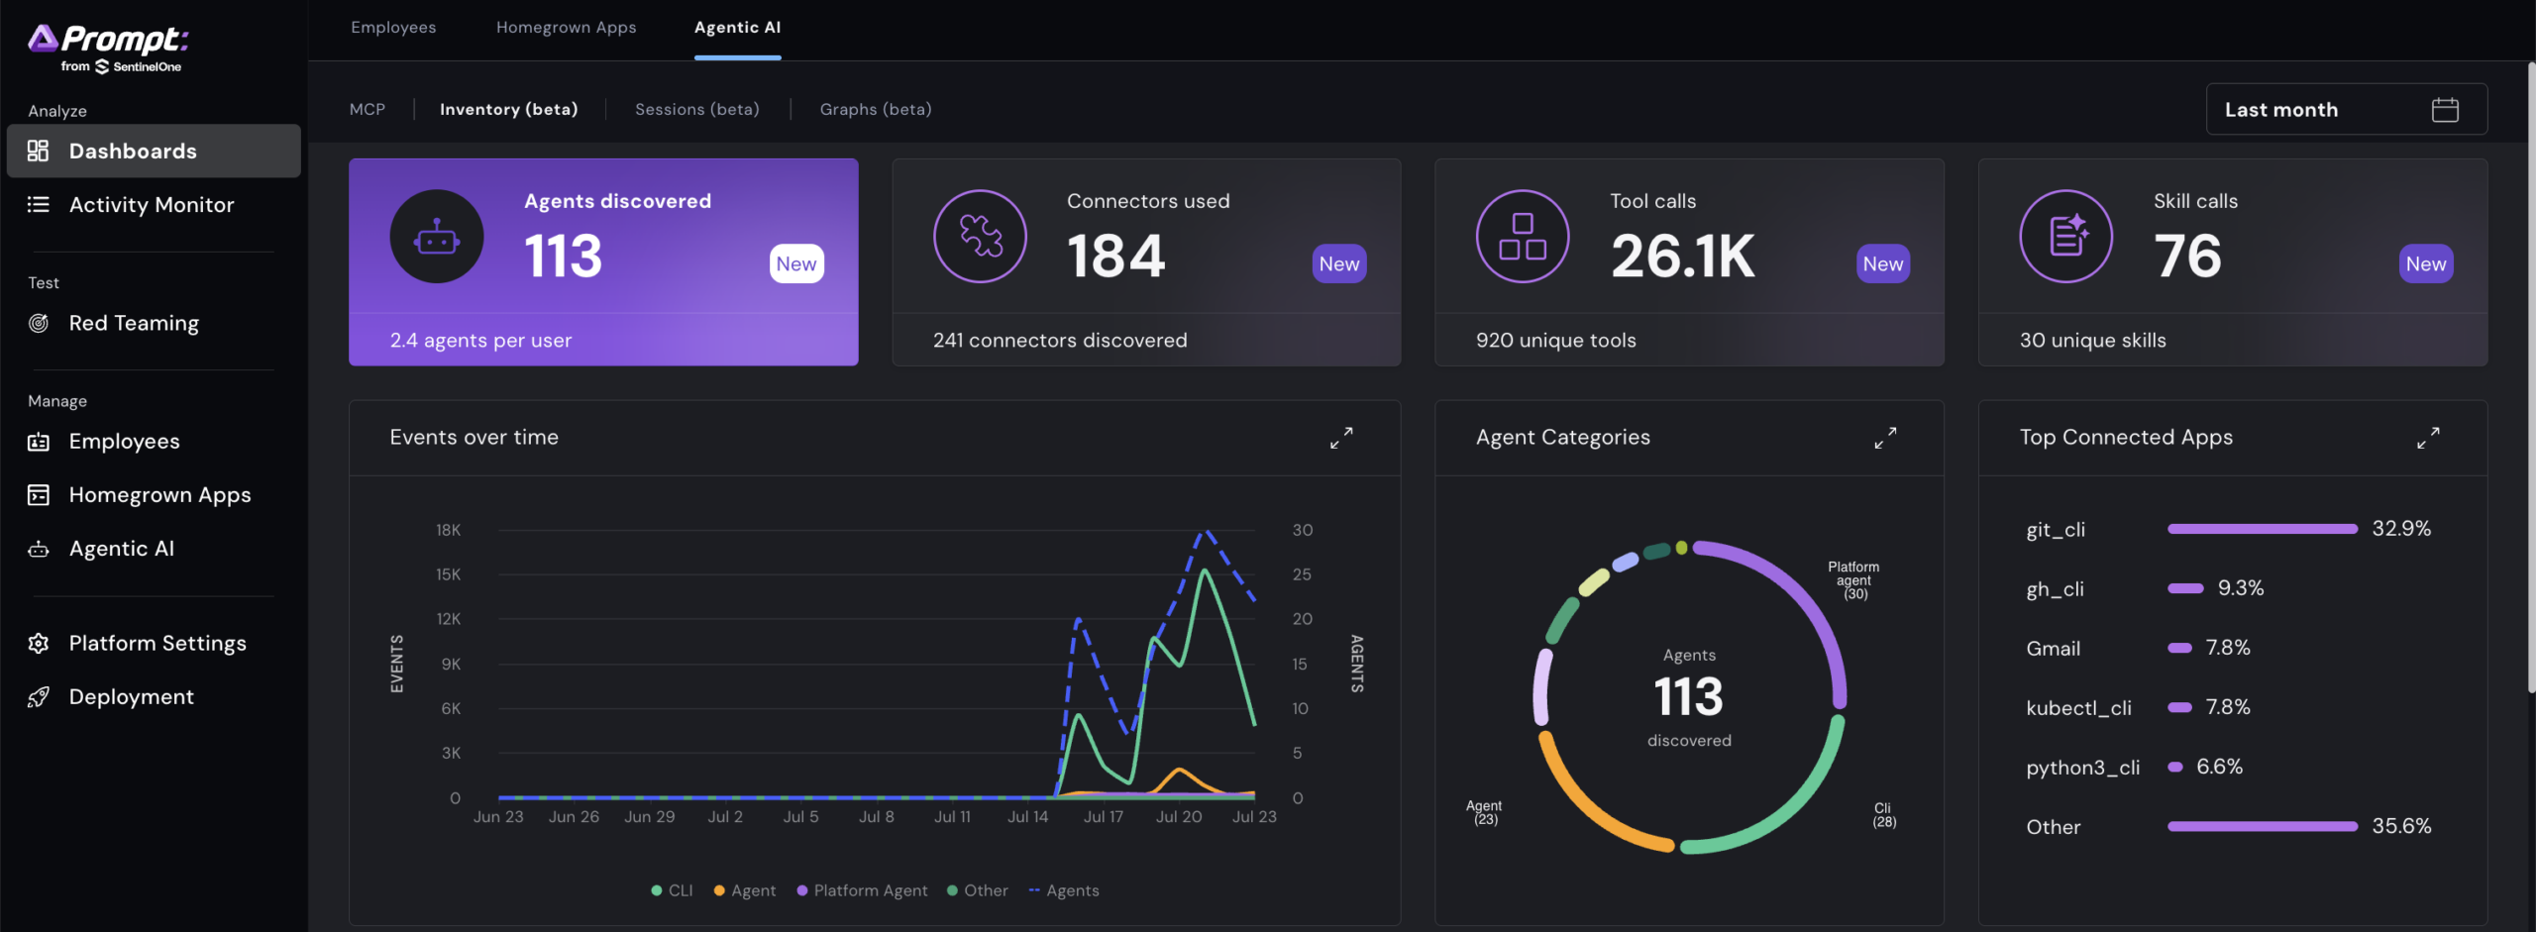
Task: Open the Last month date range dropdown
Action: click(2346, 110)
